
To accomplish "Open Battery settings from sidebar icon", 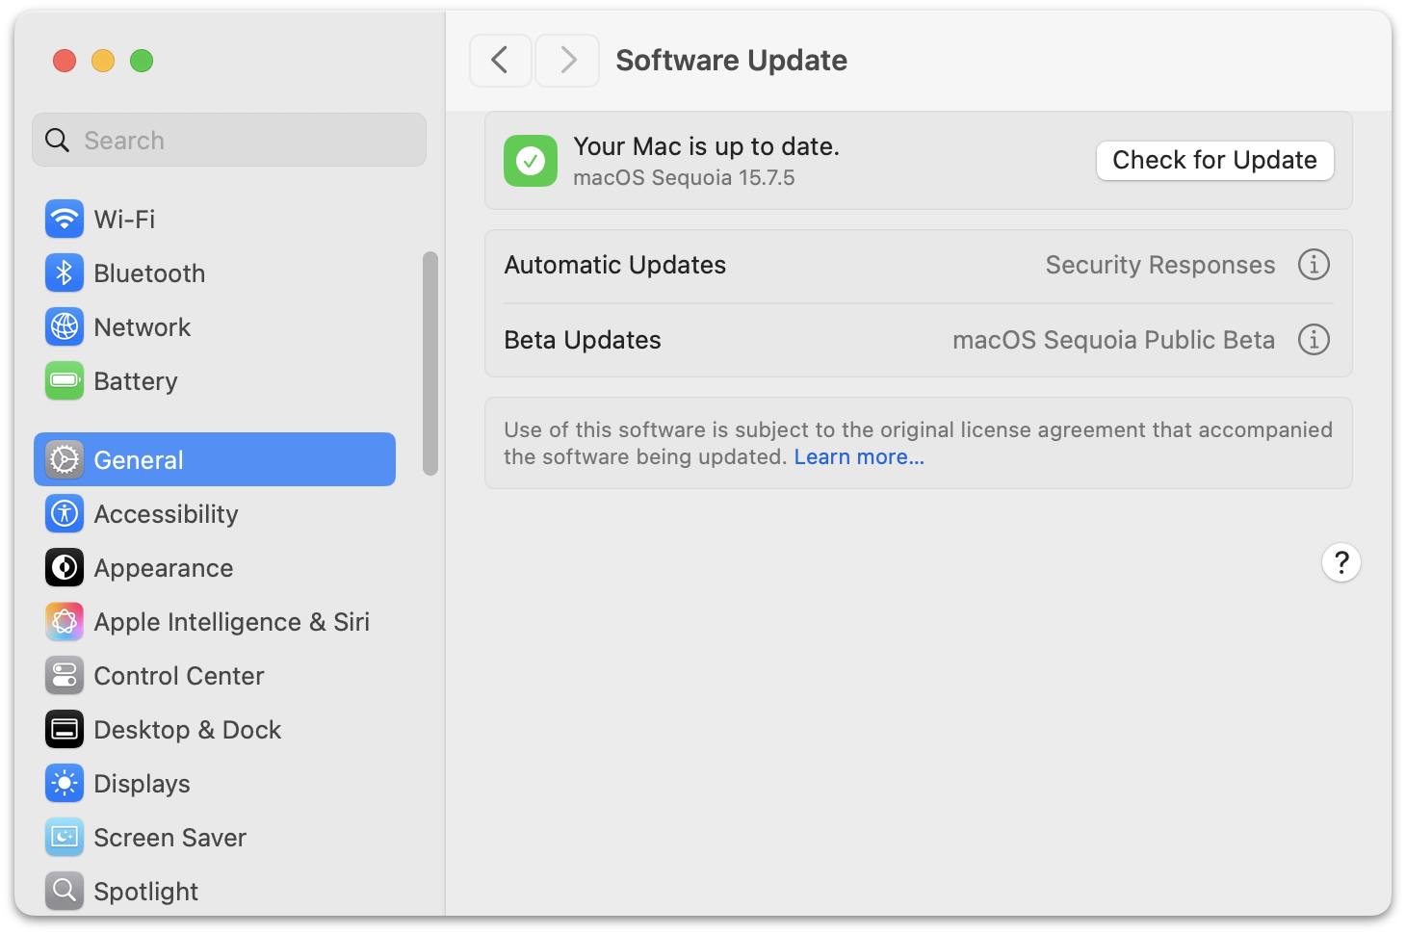I will [65, 381].
